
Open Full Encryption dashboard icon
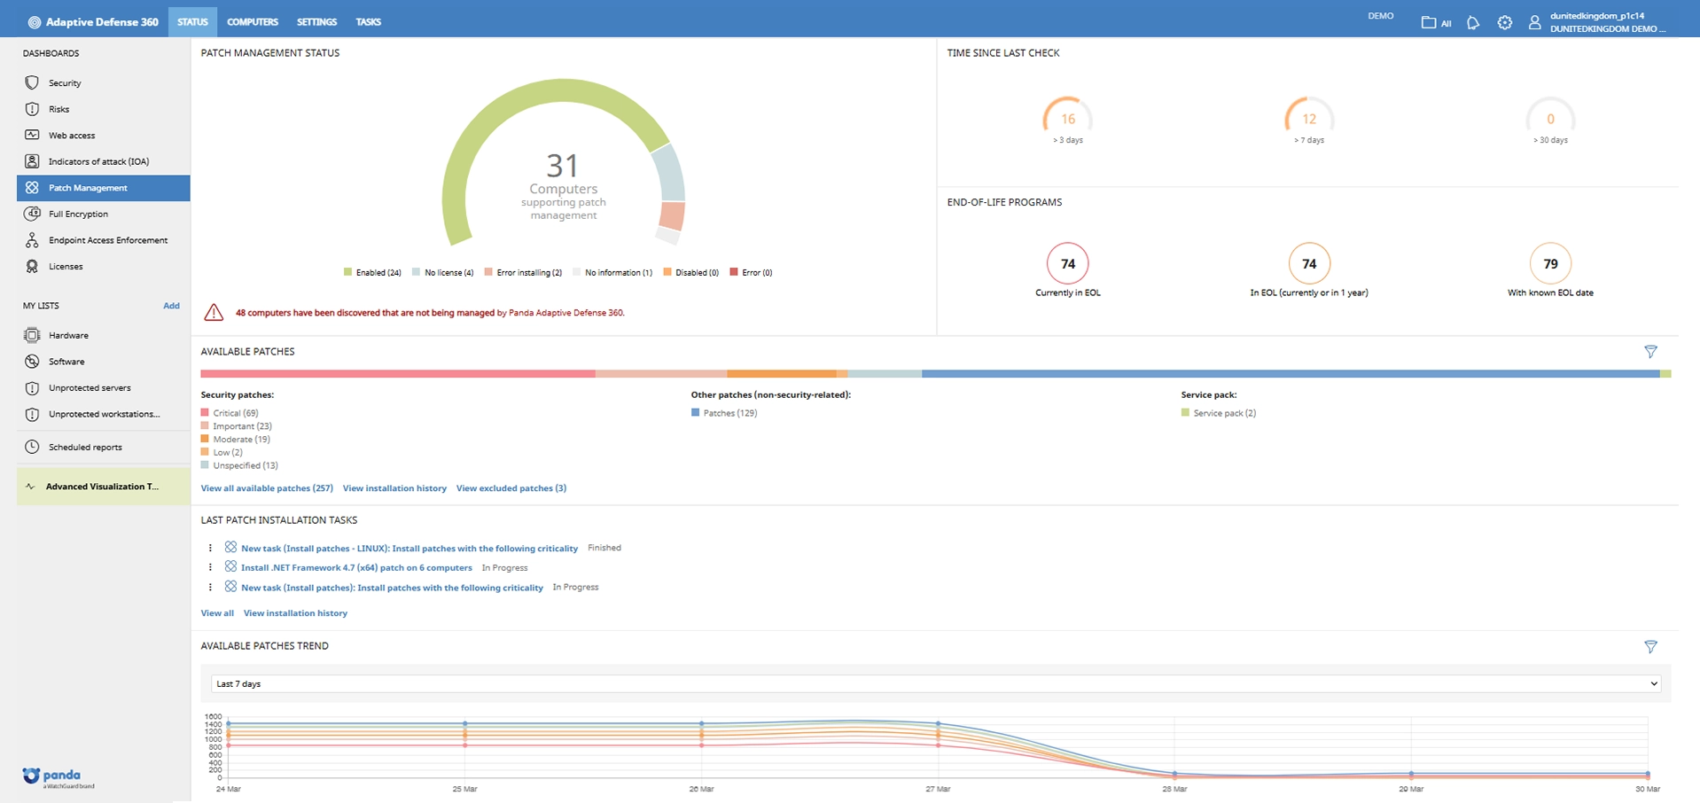32,214
